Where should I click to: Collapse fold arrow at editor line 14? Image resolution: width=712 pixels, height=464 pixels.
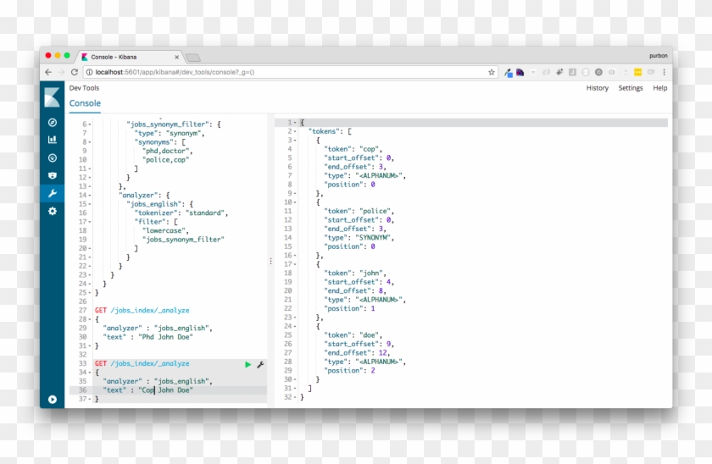pyautogui.click(x=90, y=196)
